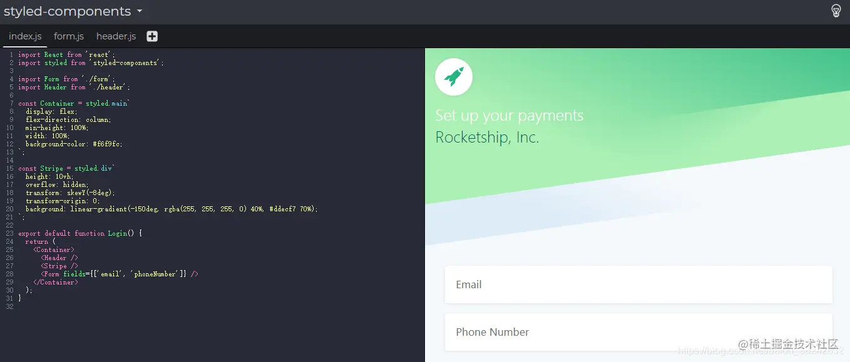Click the 'import styled from' line
The width and height of the screenshot is (850, 362).
pyautogui.click(x=91, y=63)
